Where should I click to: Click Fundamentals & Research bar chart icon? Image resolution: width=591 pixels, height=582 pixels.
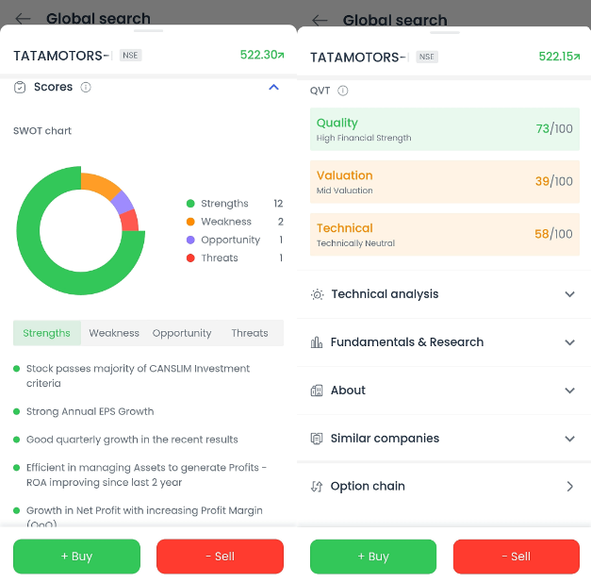[317, 342]
